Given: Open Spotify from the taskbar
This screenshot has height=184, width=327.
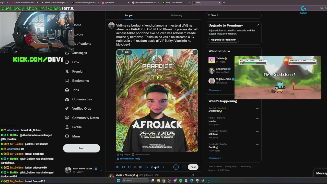Looking at the screenshot, I should pos(181,180).
